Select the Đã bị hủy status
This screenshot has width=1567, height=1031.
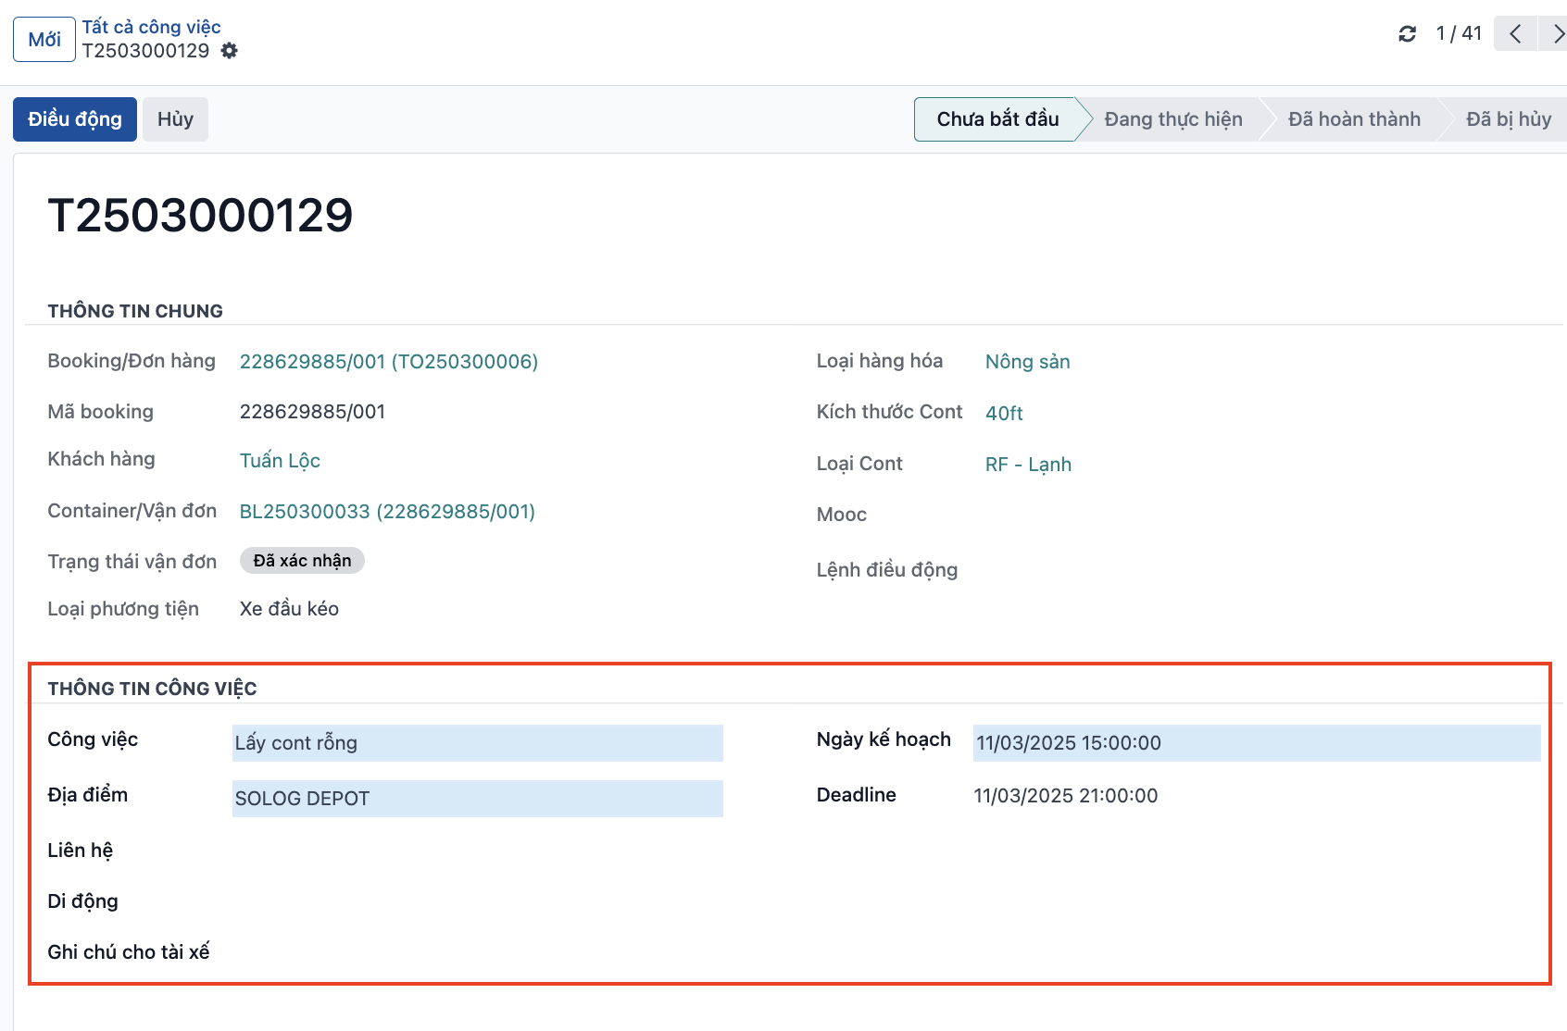(1509, 119)
